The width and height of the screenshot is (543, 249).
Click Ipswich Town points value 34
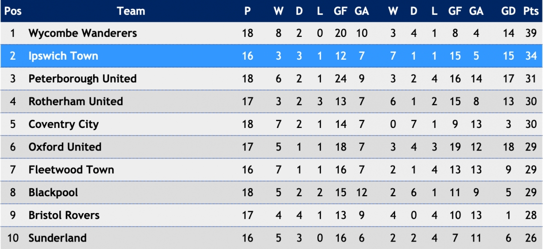coord(531,56)
